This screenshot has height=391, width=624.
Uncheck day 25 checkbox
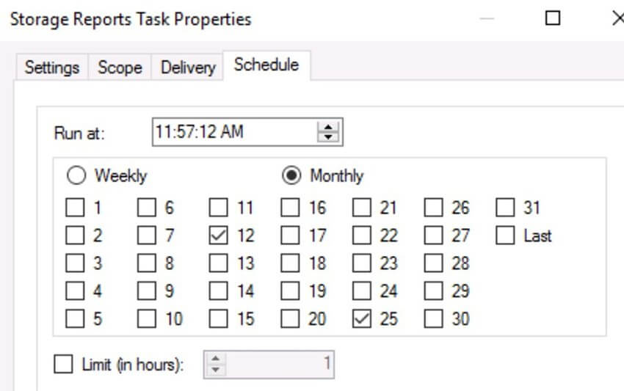point(362,318)
